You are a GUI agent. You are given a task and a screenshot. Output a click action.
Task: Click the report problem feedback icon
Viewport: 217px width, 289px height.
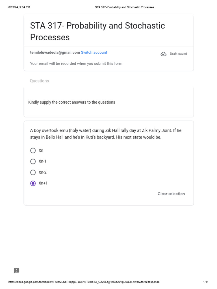pyautogui.click(x=17, y=271)
